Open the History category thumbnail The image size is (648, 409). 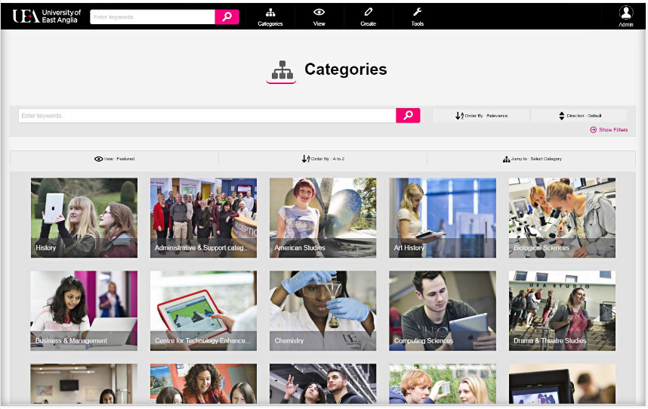(x=84, y=218)
